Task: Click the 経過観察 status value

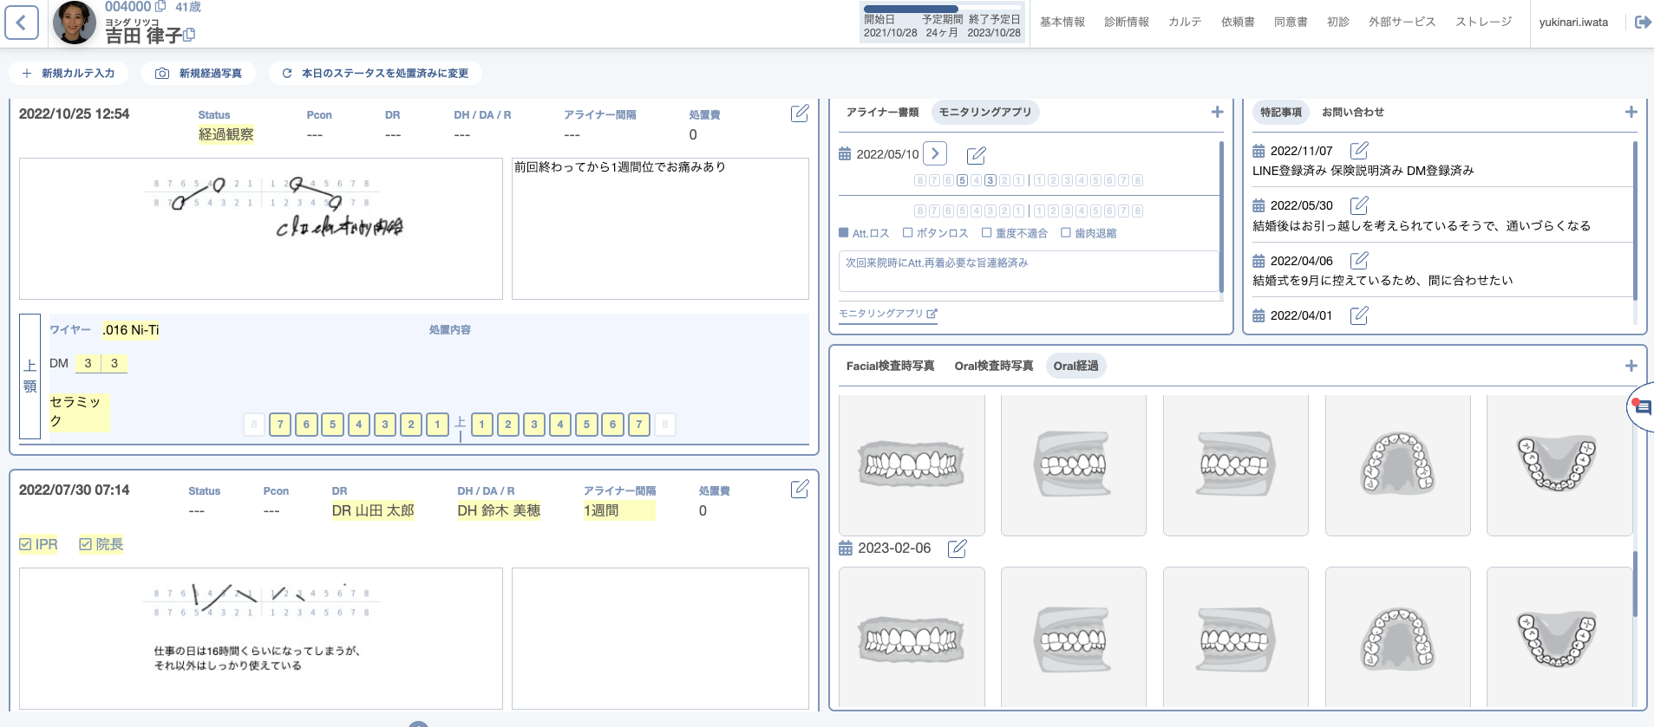Action: click(x=226, y=134)
